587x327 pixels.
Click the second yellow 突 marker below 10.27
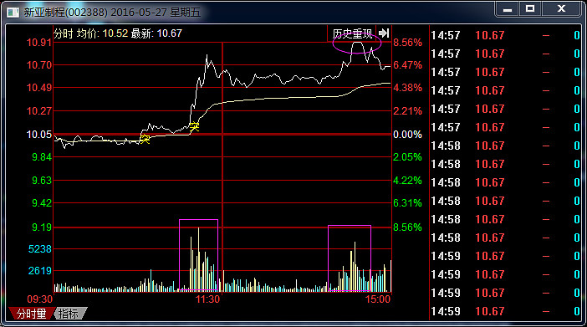(194, 126)
